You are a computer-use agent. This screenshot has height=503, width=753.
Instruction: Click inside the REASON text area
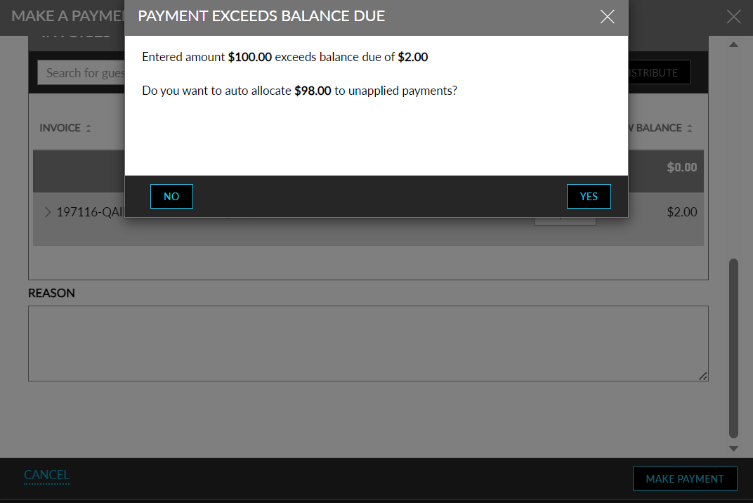(x=368, y=343)
